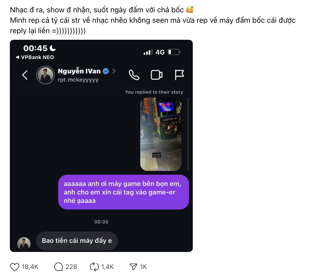Tap the back arrow in chat header

pos(25,75)
